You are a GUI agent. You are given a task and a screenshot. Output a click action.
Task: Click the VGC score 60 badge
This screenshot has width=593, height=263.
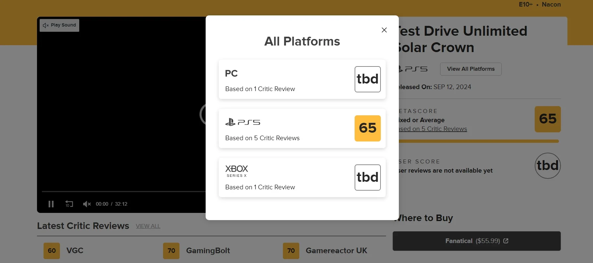(x=52, y=251)
